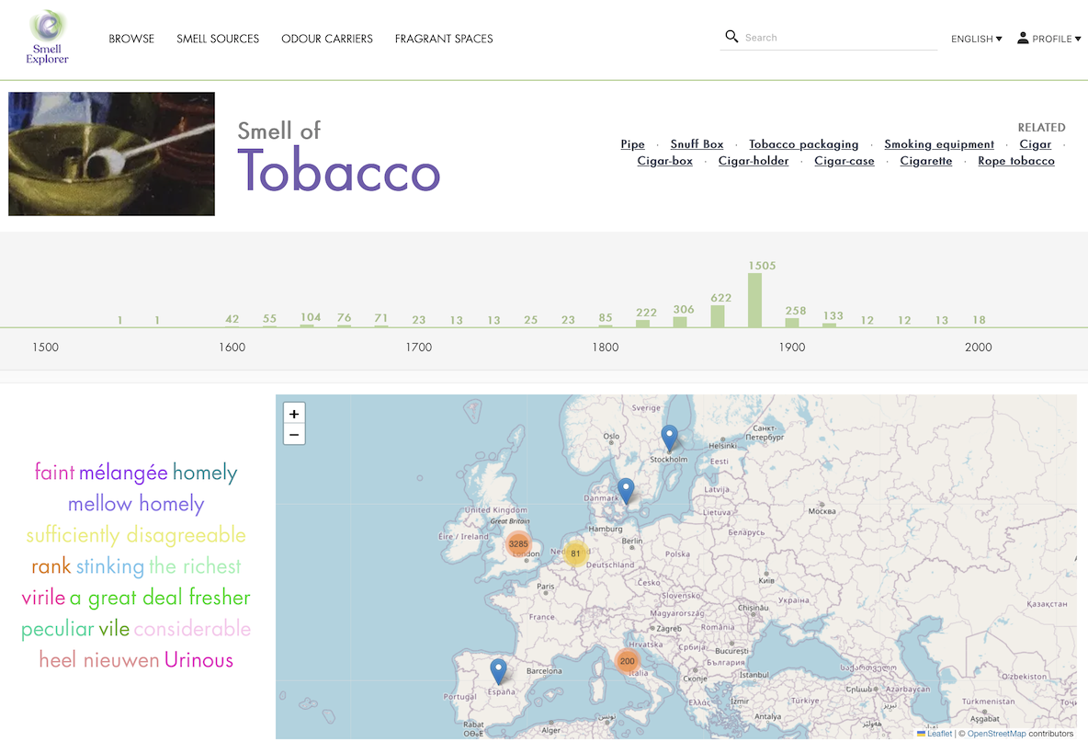Viewport: 1088px width, 753px height.
Task: Select the 258 timeline bar
Action: (x=792, y=323)
